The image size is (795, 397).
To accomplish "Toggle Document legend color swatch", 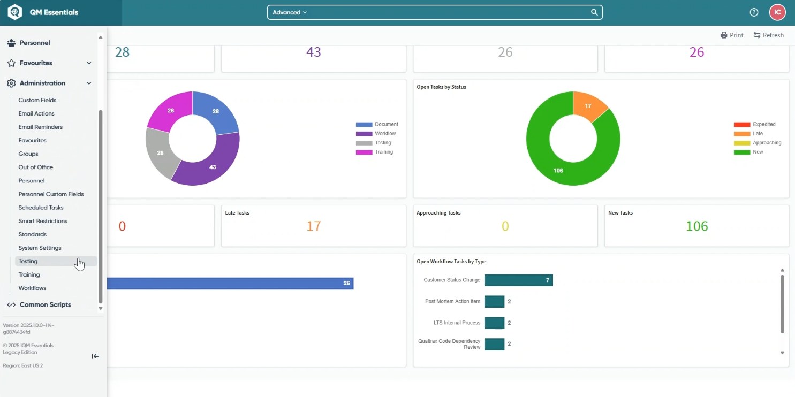I will pyautogui.click(x=364, y=125).
